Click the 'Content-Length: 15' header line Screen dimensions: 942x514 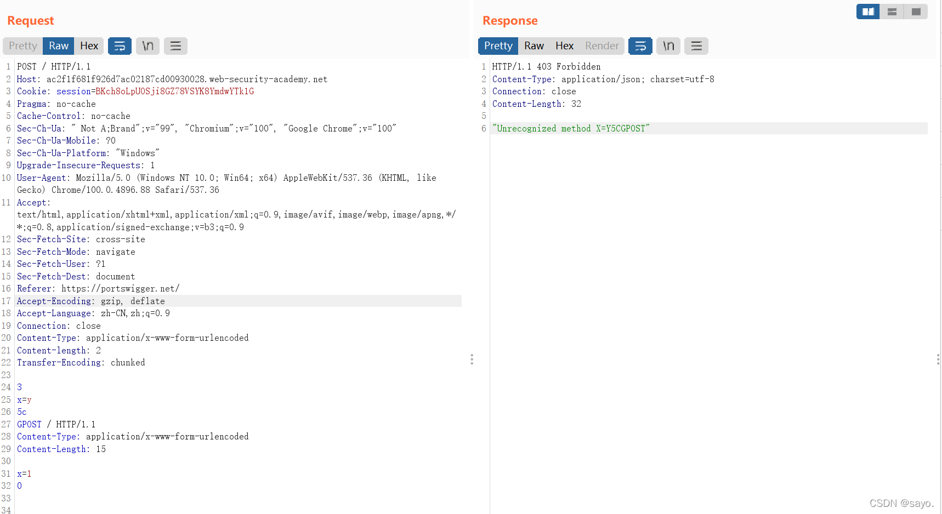61,449
